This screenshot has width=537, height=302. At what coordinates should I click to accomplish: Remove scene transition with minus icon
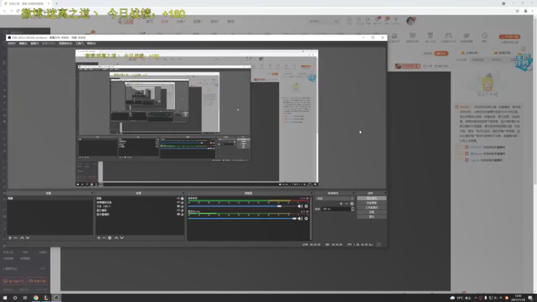coord(346,204)
